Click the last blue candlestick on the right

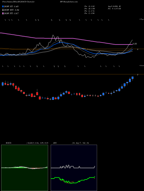[x=132, y=78]
